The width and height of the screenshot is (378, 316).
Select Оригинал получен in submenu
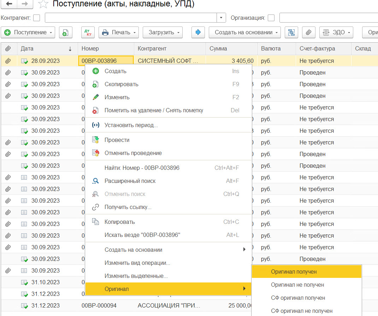pos(294,272)
